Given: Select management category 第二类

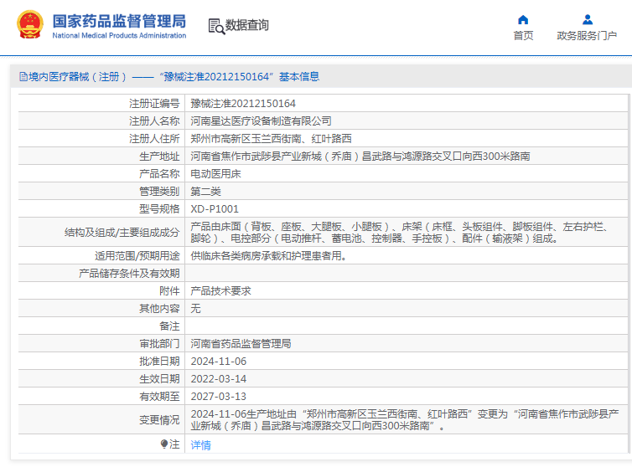Looking at the screenshot, I should click(x=205, y=191).
